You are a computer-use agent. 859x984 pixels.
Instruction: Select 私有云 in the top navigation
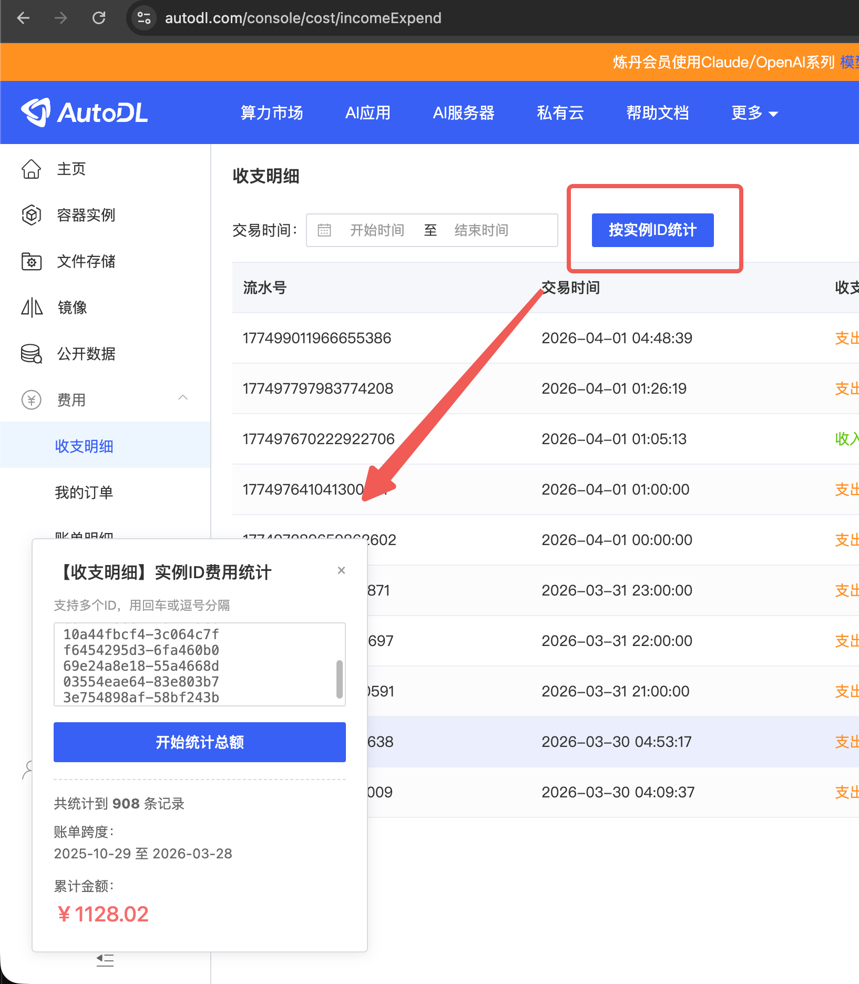(560, 112)
